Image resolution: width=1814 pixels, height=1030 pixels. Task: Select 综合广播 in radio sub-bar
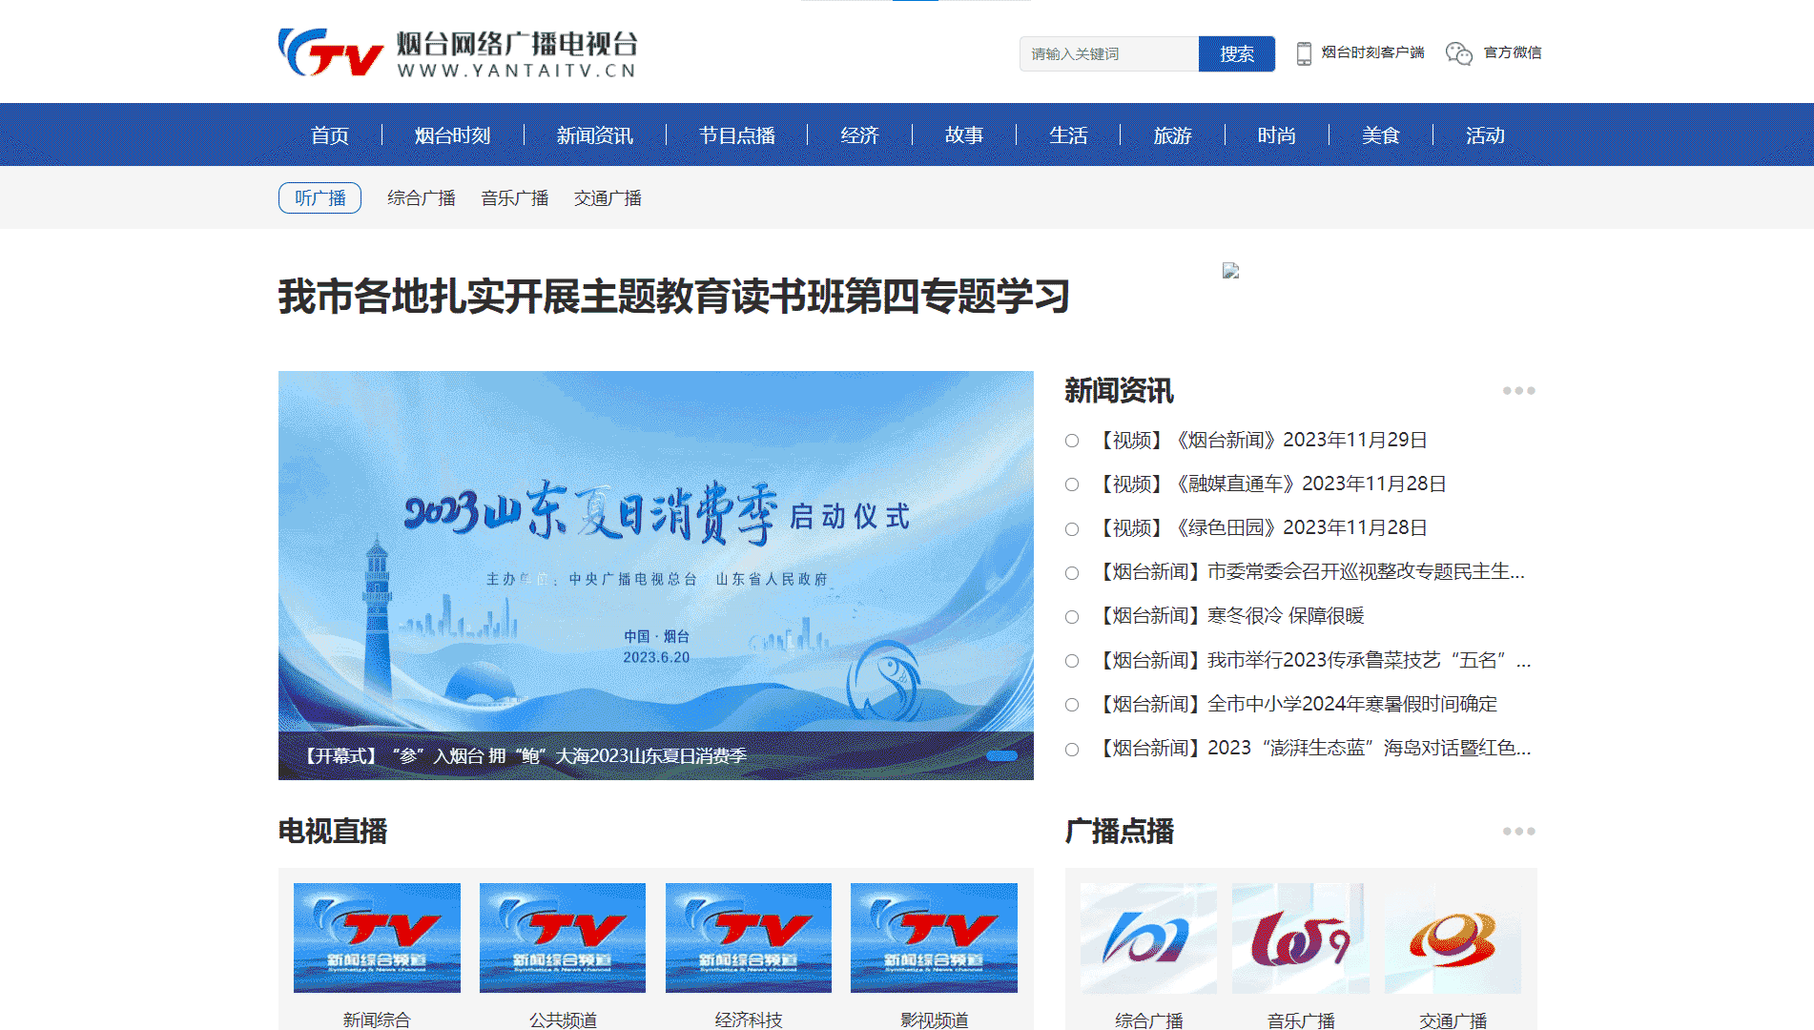422,198
